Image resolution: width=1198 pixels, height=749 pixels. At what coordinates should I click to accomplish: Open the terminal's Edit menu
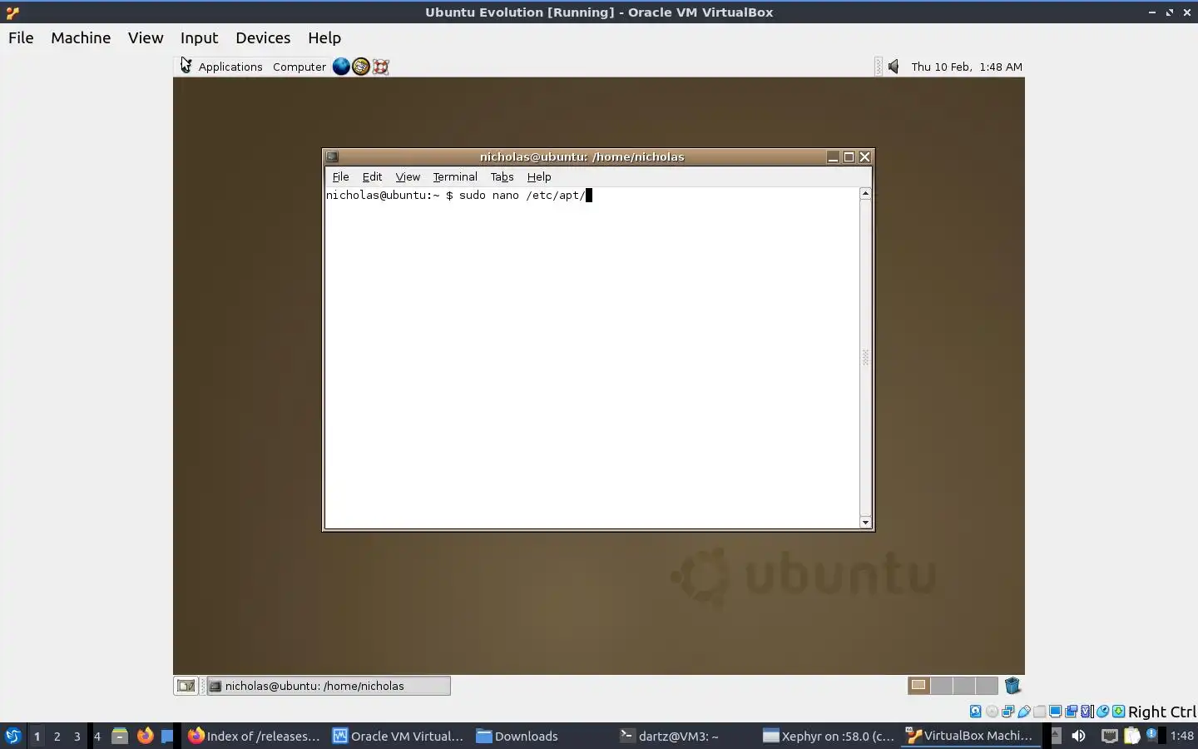[372, 176]
